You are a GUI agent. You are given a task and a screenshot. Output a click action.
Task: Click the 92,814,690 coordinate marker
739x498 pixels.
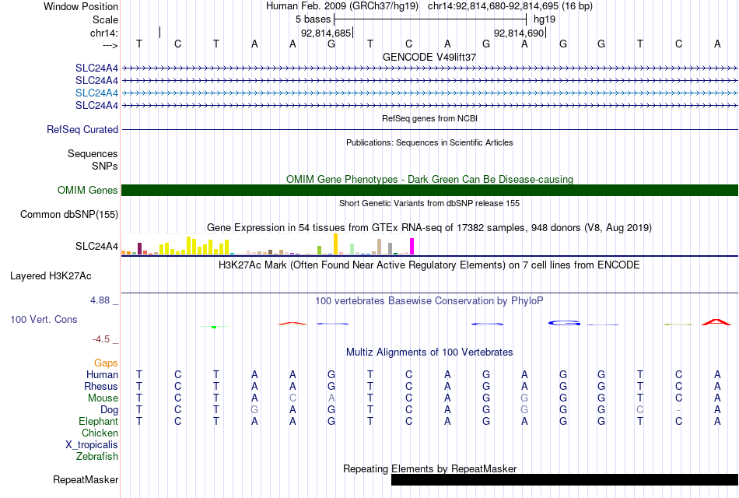pos(519,33)
